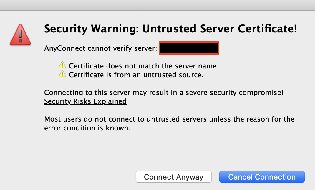Select the 'Security Warning: Untrusted Server Certificate!' heading

170,29
